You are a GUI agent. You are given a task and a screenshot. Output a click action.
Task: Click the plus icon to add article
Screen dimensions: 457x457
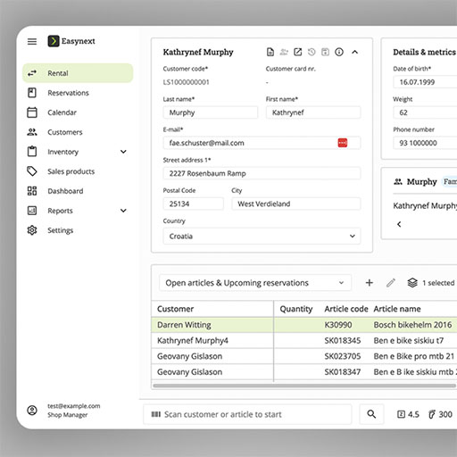click(370, 283)
